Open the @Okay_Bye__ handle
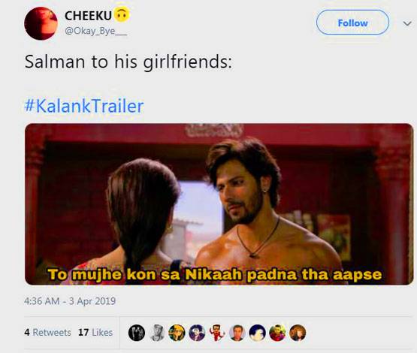417x353 pixels. (x=95, y=32)
